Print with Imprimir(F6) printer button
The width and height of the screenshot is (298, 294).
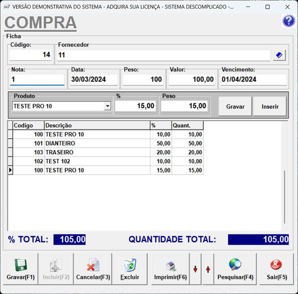(x=170, y=269)
